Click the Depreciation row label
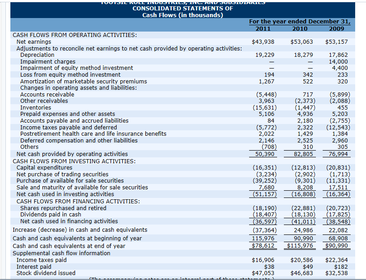Image resolution: width=366 pixels, height=280 pixels. click(x=37, y=55)
